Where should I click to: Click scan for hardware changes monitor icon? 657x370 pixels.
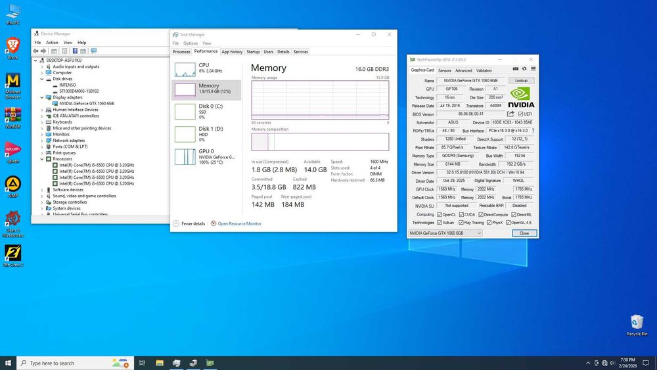click(x=93, y=51)
